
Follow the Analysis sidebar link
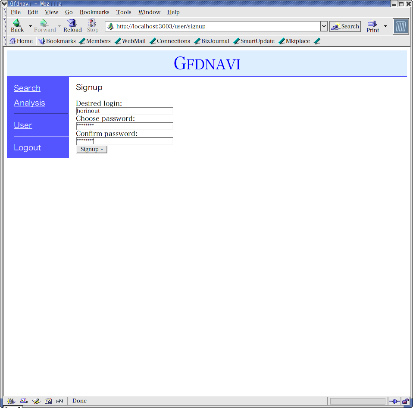click(x=29, y=103)
